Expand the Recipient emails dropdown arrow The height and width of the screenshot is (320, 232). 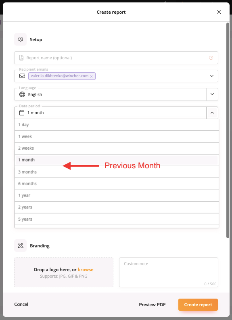pos(212,76)
